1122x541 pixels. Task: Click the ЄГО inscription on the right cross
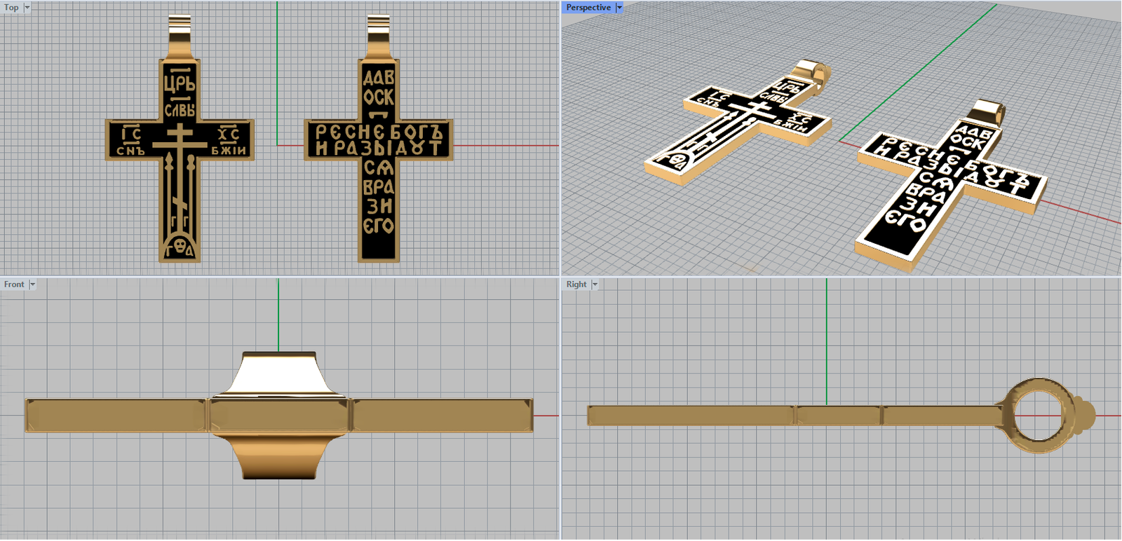pyautogui.click(x=379, y=226)
